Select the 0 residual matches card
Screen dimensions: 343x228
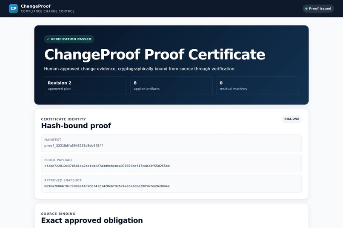coord(257,85)
